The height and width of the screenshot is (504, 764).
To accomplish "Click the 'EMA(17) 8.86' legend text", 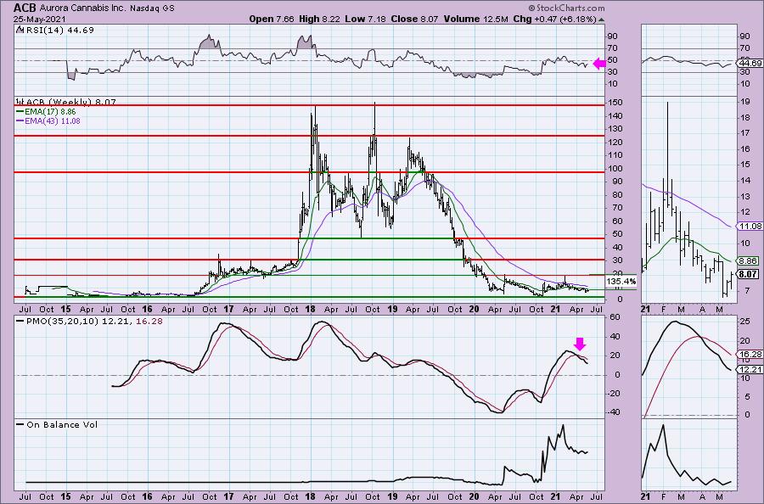I will (x=50, y=111).
